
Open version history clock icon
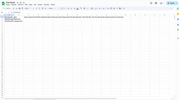point(151,3)
